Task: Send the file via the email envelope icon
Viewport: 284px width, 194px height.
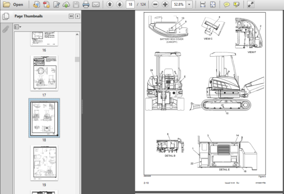Action: (x=96, y=4)
